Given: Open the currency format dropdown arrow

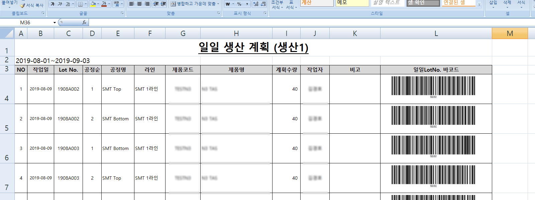Looking at the screenshot, I should (x=233, y=4).
